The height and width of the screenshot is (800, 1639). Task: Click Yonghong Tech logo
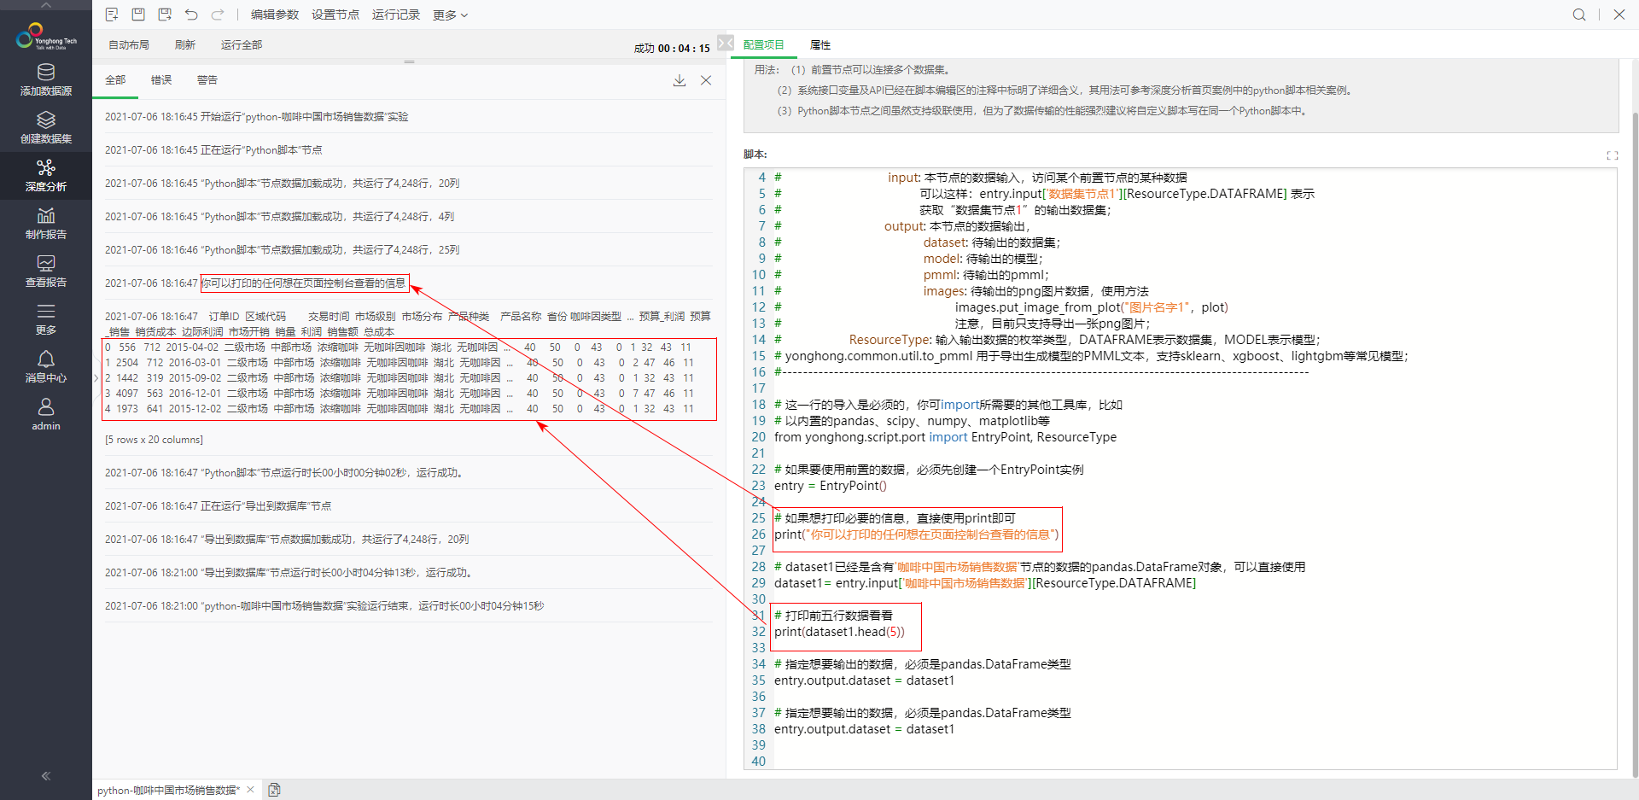[46, 36]
